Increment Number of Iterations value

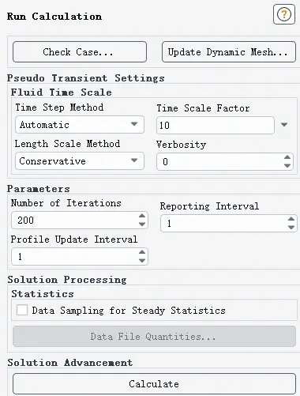pyautogui.click(x=142, y=216)
